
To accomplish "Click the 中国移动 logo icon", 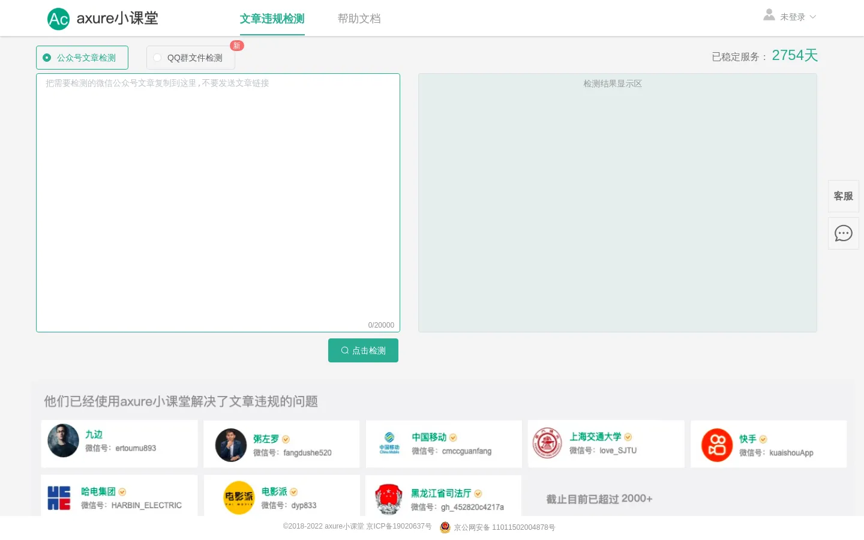I will 389,443.
